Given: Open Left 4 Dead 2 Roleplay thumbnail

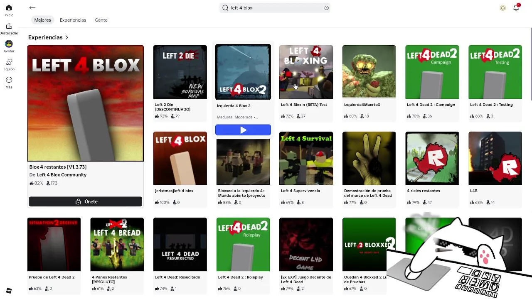Looking at the screenshot, I should (243, 244).
